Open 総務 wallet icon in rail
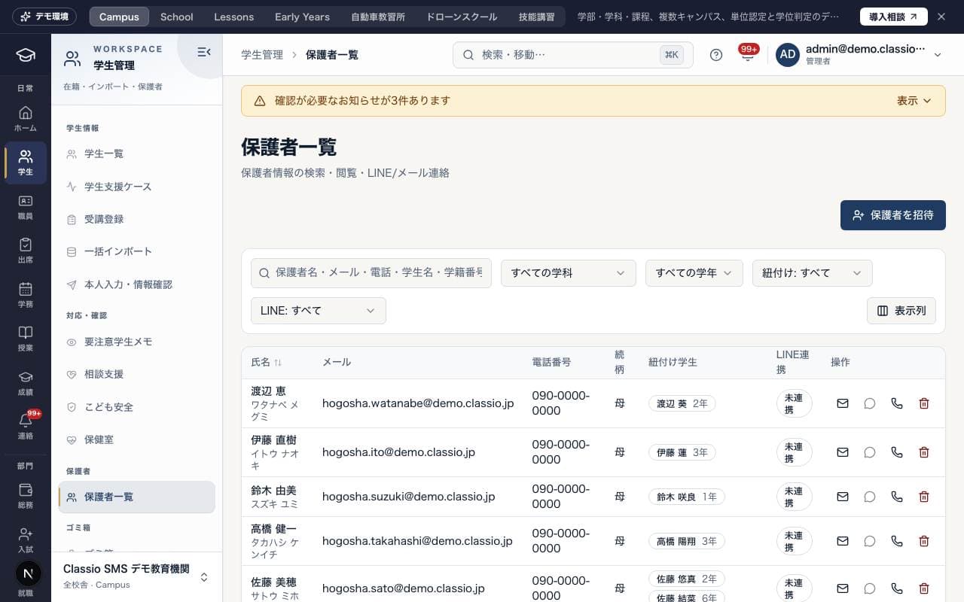 pos(26,496)
